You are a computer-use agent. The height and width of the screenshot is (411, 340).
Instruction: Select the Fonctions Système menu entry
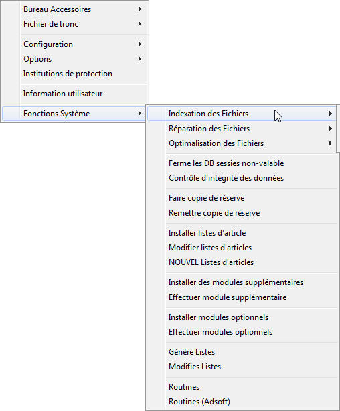pos(75,114)
